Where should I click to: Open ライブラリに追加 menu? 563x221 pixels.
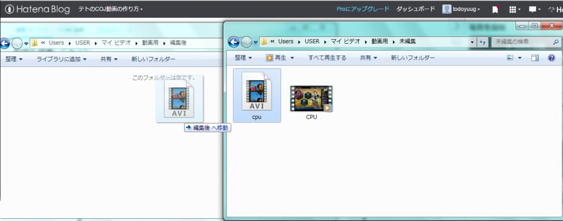coord(62,59)
